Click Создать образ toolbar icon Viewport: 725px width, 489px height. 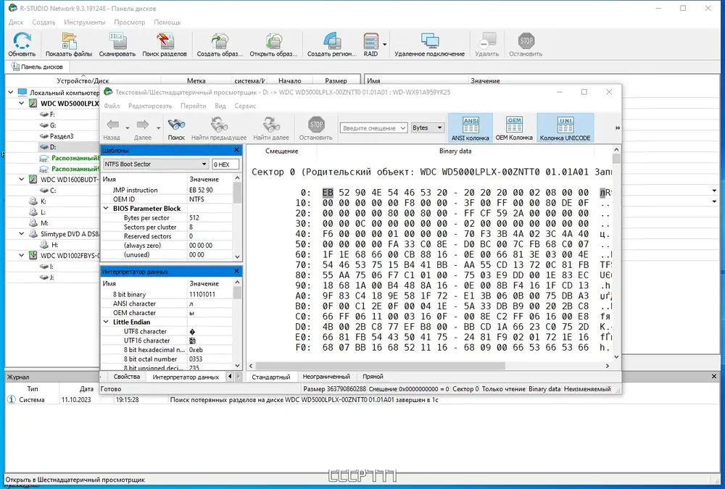[x=220, y=41]
